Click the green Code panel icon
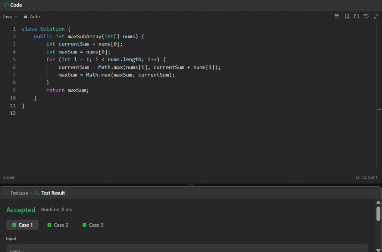The image size is (382, 252). [6, 4]
